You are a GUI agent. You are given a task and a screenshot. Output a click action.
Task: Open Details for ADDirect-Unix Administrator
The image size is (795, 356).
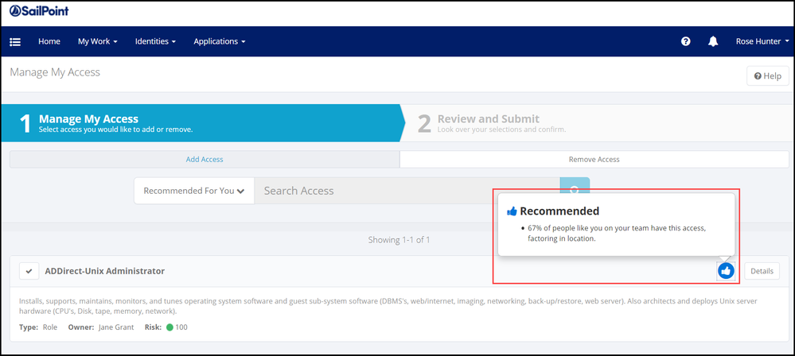click(762, 271)
